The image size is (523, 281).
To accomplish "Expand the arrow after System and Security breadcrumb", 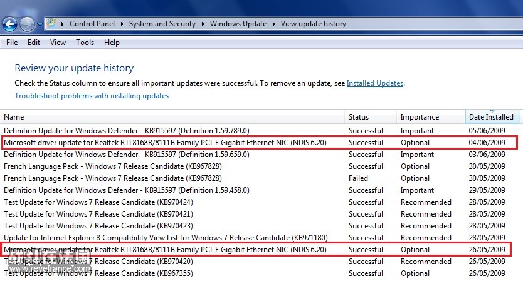I will [x=203, y=24].
